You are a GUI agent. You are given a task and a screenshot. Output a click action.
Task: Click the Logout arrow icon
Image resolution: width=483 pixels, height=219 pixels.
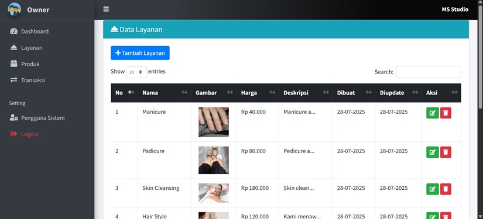pos(13,134)
